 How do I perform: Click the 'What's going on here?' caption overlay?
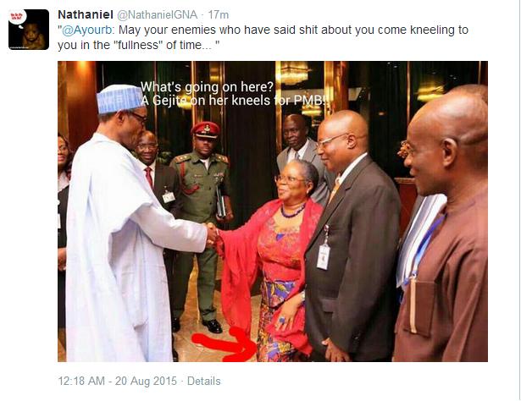207,87
